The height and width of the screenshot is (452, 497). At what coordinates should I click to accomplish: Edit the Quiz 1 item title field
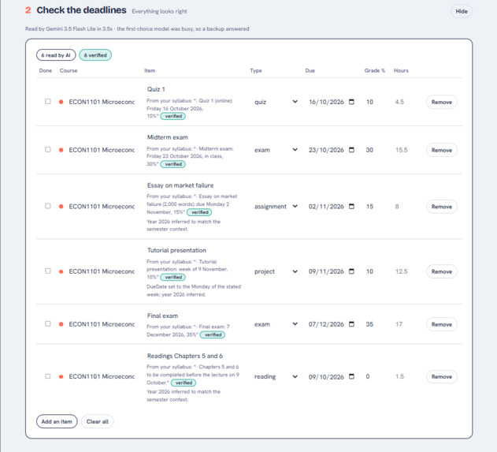point(193,89)
